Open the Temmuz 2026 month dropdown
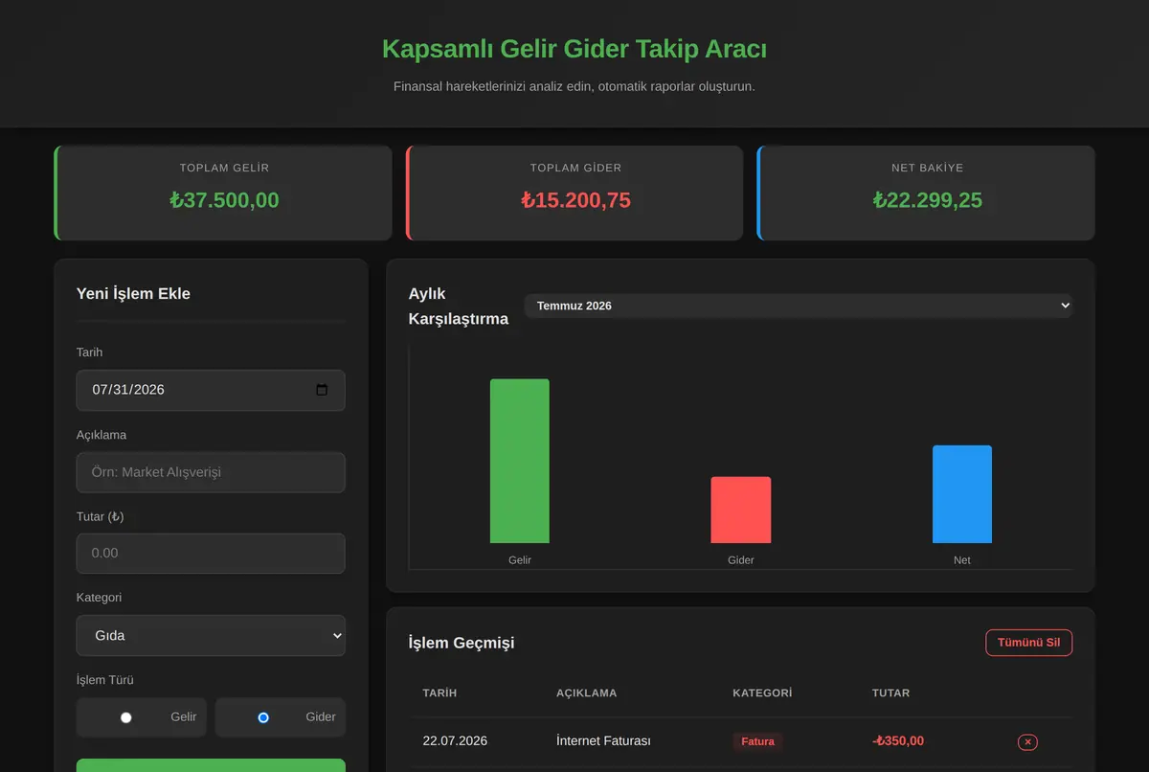The height and width of the screenshot is (772, 1149). point(799,306)
